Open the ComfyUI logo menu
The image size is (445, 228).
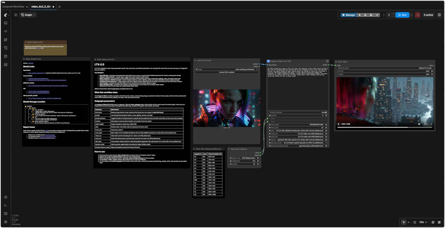[6, 15]
